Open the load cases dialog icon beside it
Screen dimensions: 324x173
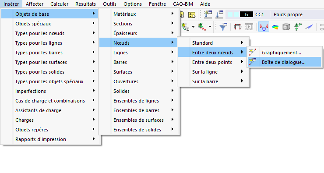tap(219, 14)
